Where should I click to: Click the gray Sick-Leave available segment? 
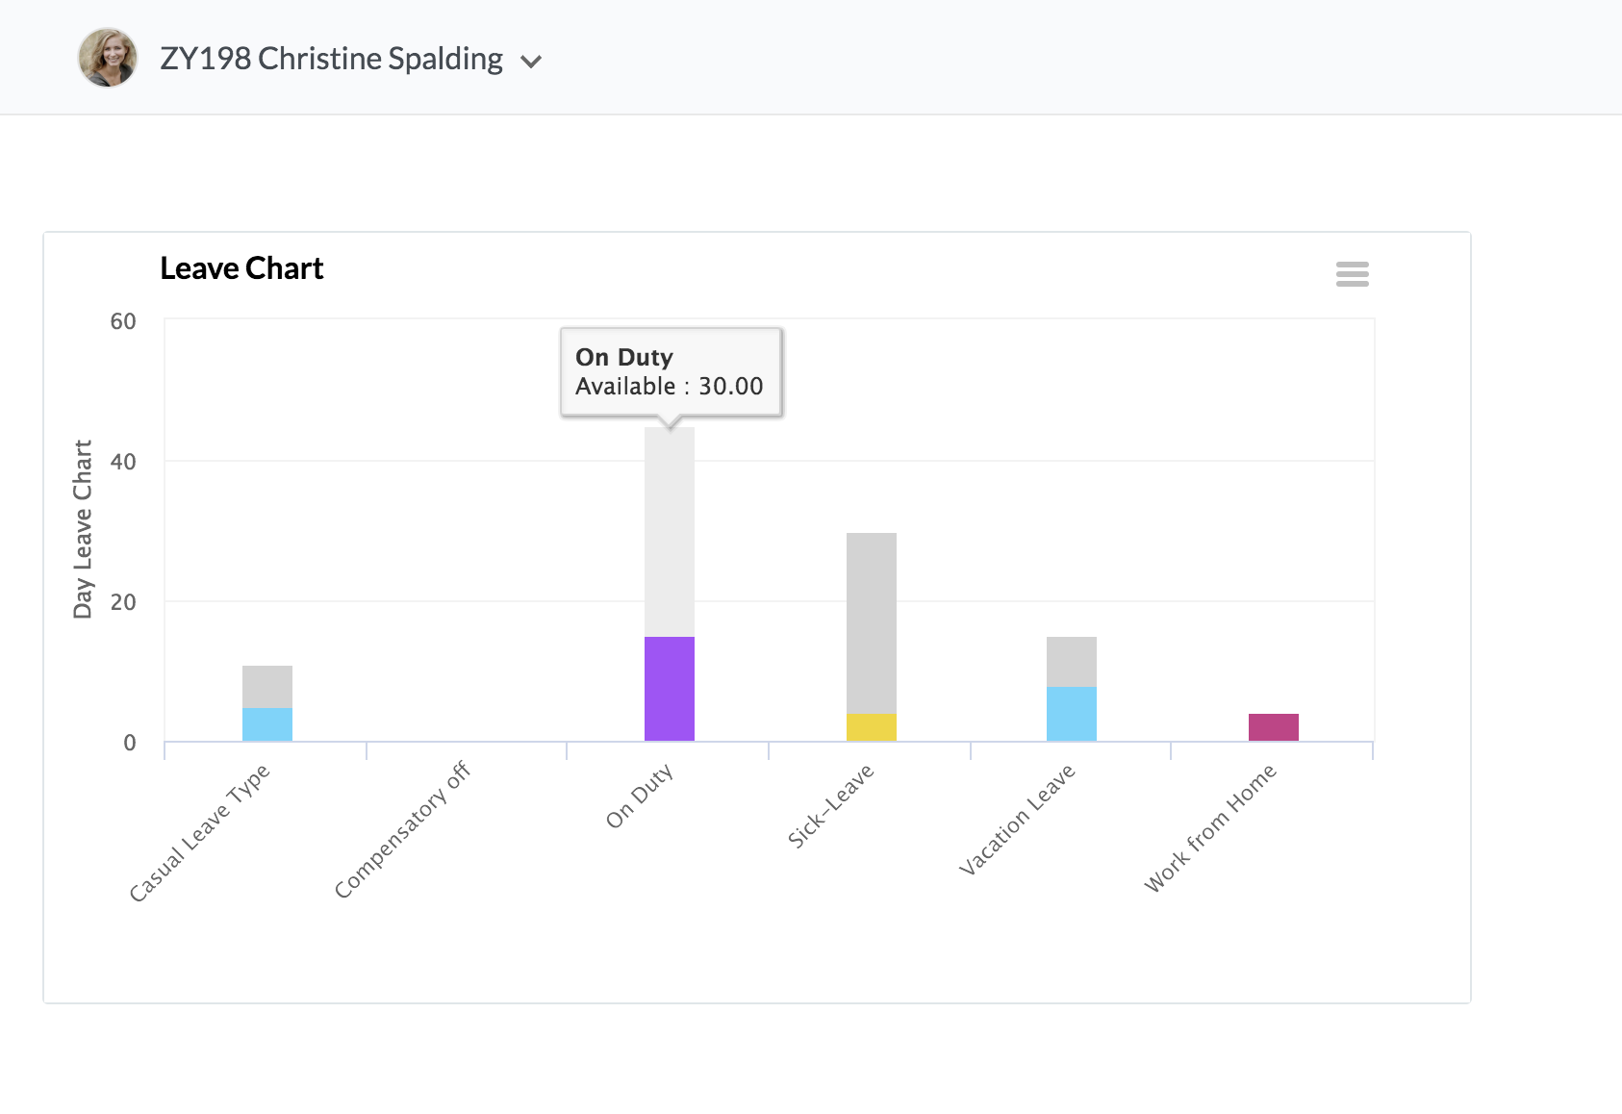pyautogui.click(x=872, y=623)
